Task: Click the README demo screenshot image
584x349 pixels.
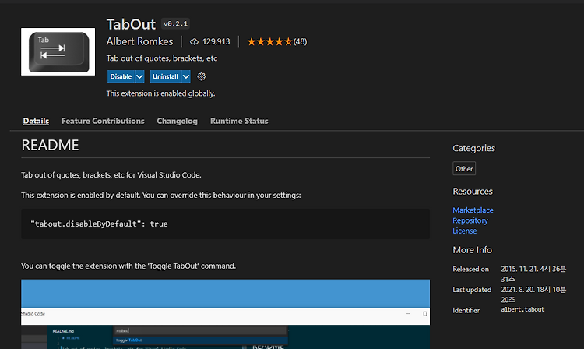Action: pyautogui.click(x=225, y=314)
